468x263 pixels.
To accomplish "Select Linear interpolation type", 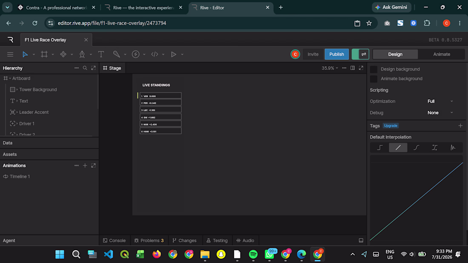I will pyautogui.click(x=398, y=147).
